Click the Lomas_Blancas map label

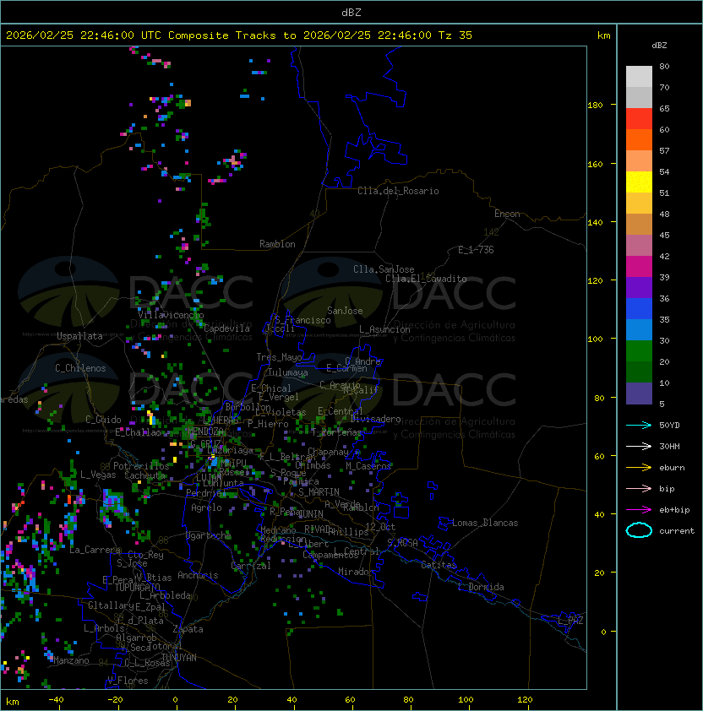pyautogui.click(x=485, y=523)
